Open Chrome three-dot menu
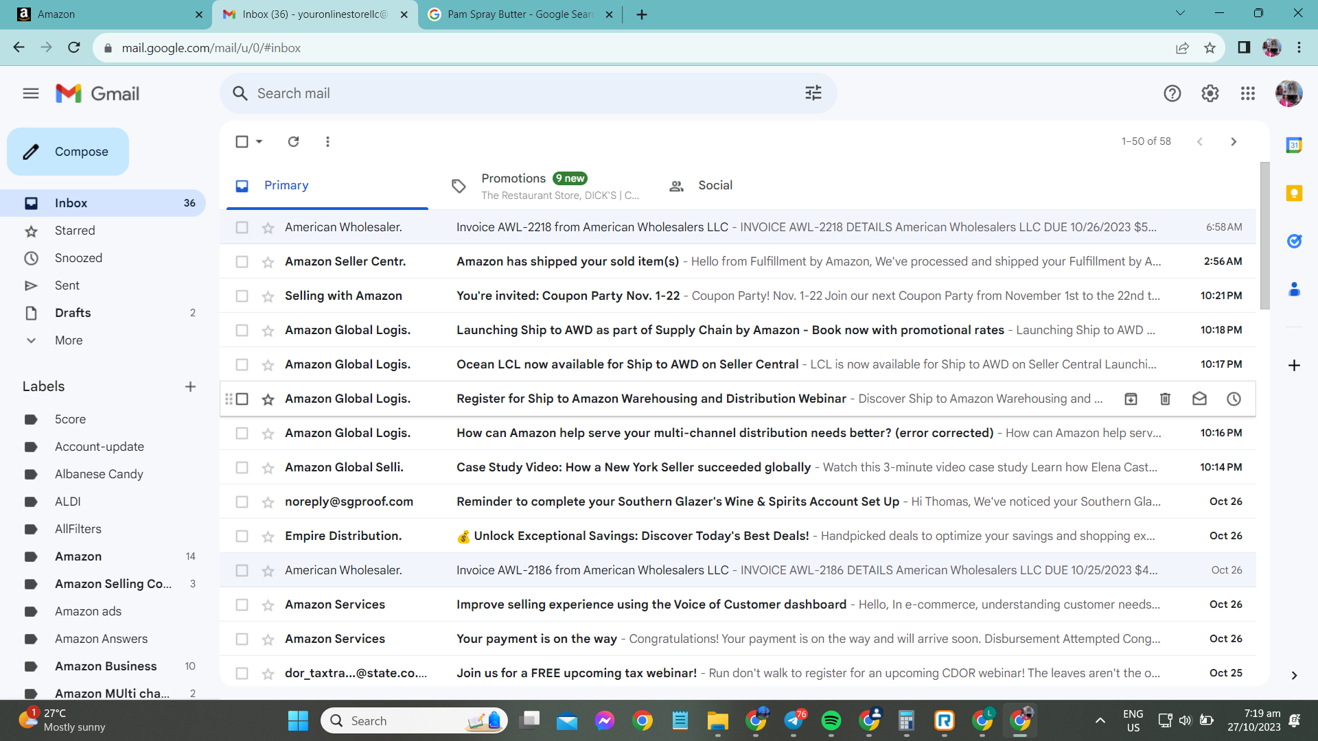 pyautogui.click(x=1299, y=47)
